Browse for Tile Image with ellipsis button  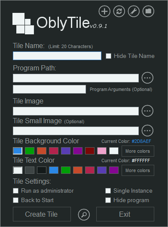(x=147, y=111)
